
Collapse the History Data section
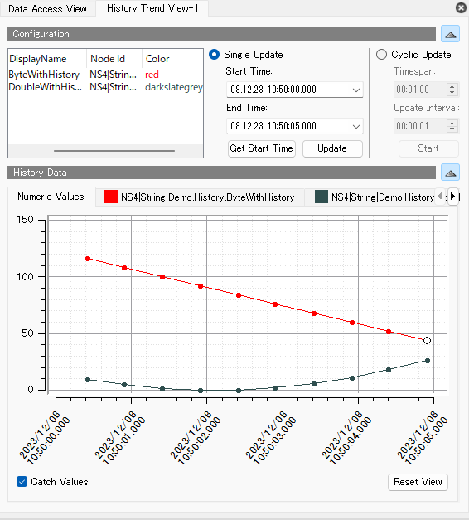pyautogui.click(x=450, y=173)
